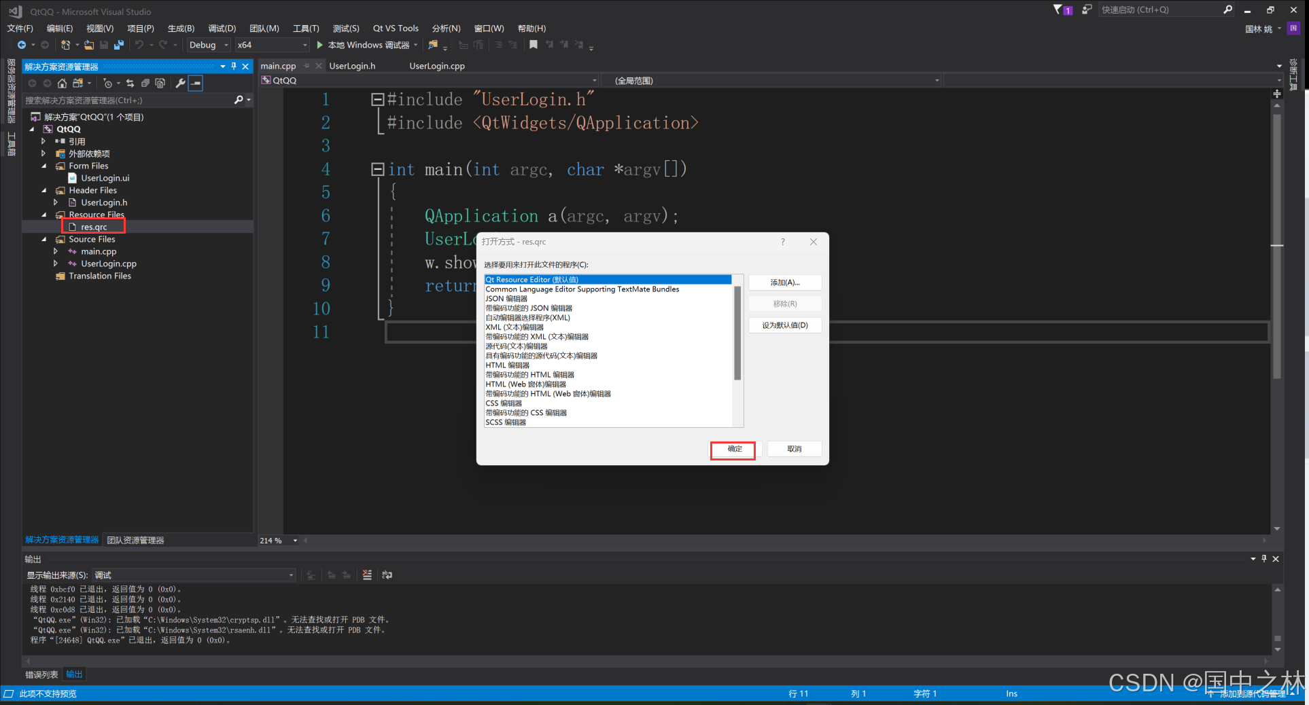Click the Navigate Backward arrow icon
1309x705 pixels.
point(22,45)
